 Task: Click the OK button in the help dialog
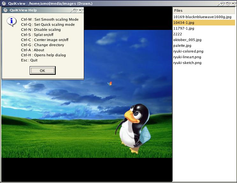pyautogui.click(x=43, y=71)
